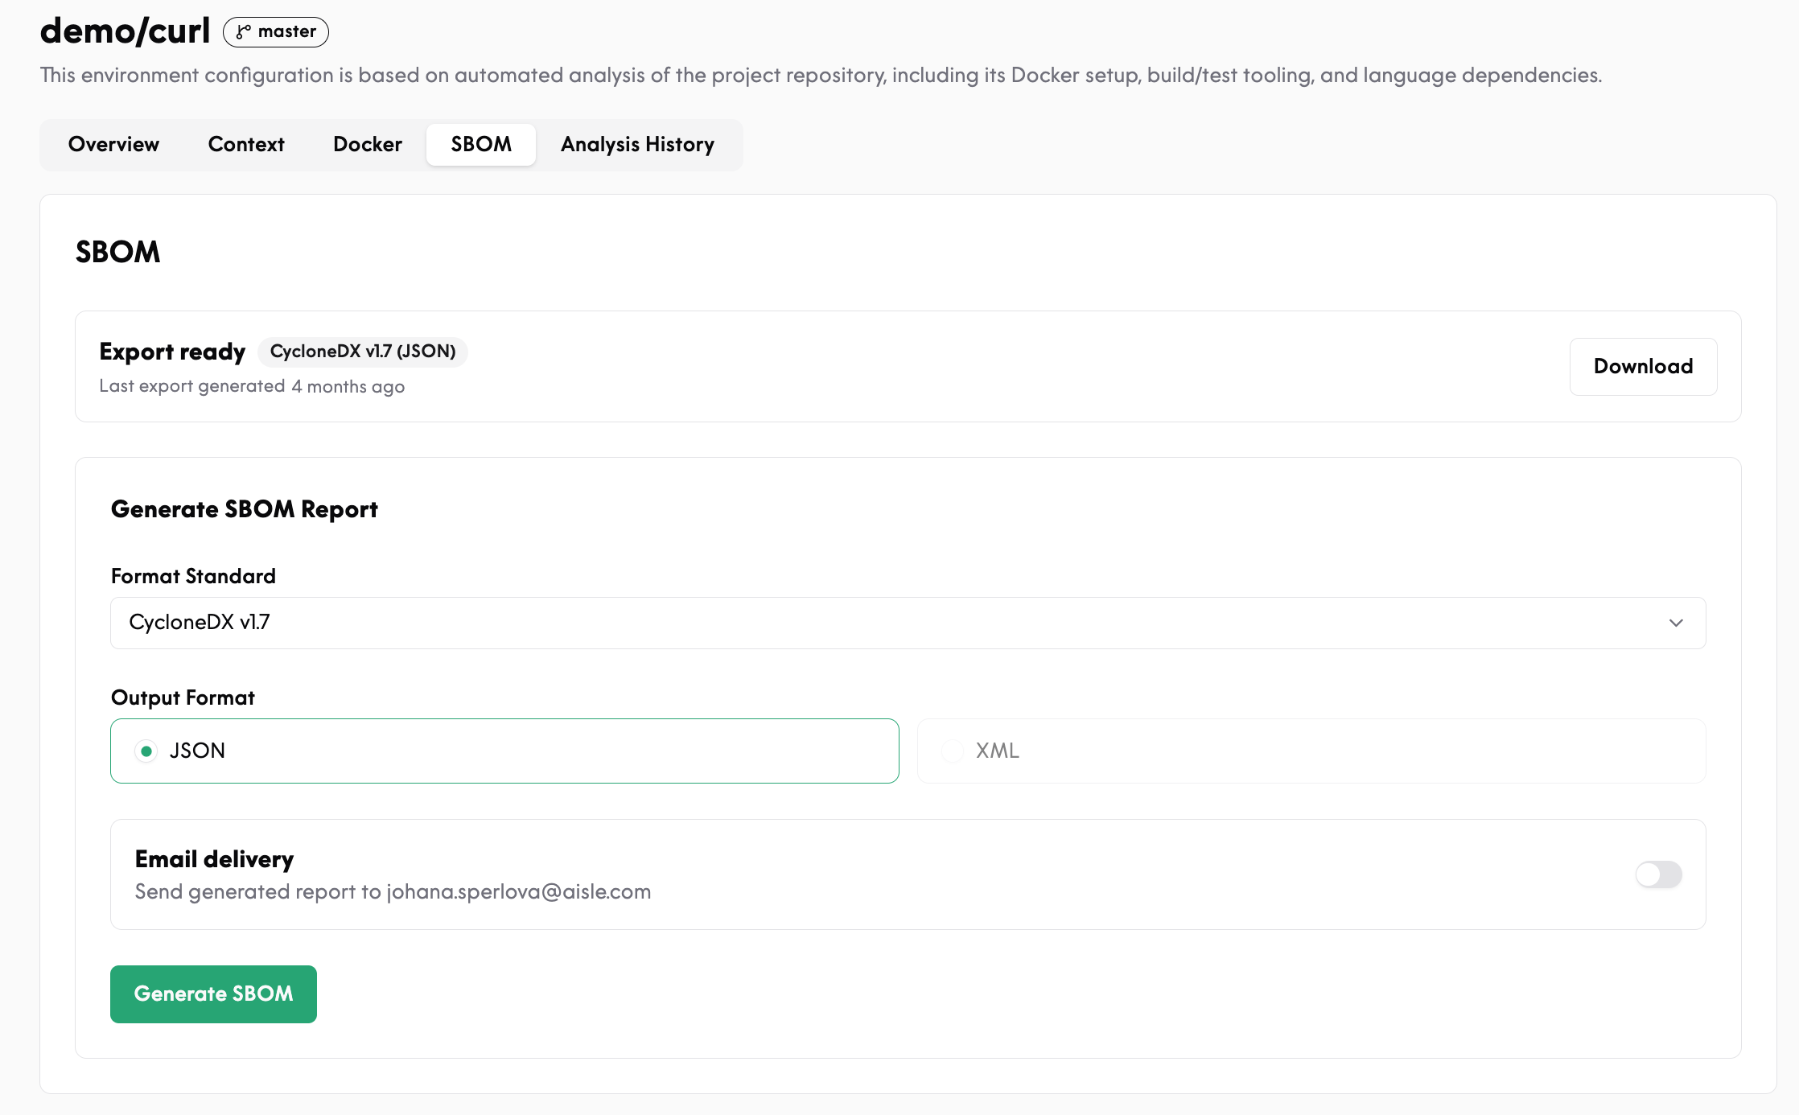Viewport: 1799px width, 1115px height.
Task: Select the JSON output format
Action: 504,751
